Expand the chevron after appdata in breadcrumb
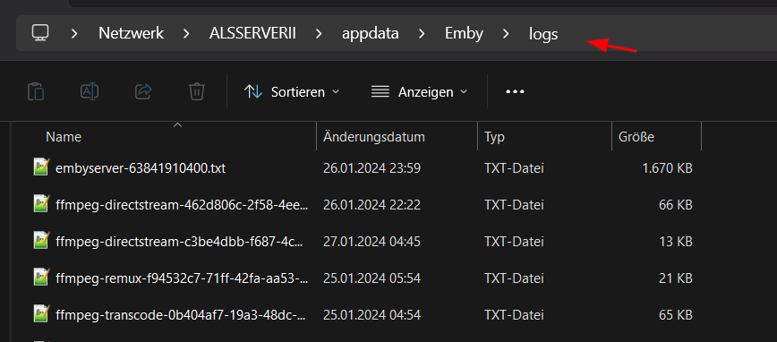The image size is (777, 342). 422,34
